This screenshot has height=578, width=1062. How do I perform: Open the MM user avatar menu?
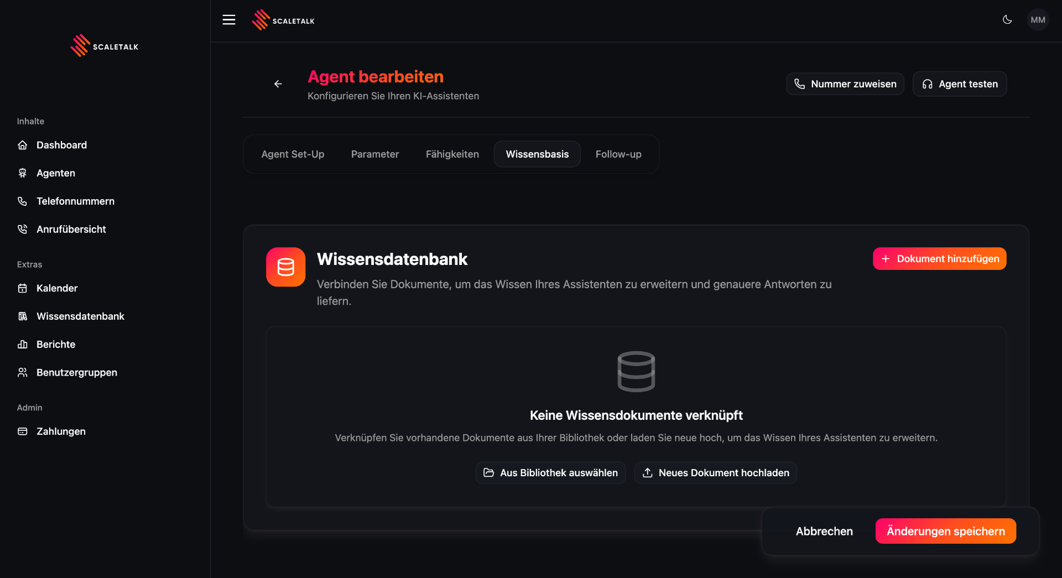point(1038,20)
